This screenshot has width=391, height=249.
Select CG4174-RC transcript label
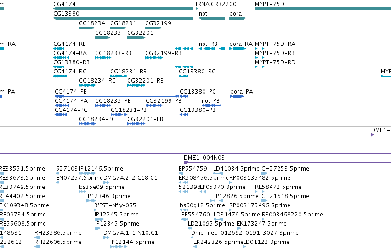[x=70, y=72]
